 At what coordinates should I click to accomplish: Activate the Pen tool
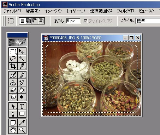click(x=13, y=114)
